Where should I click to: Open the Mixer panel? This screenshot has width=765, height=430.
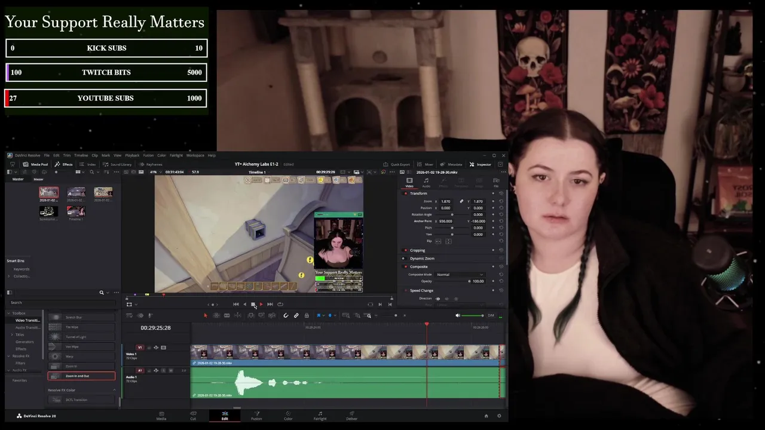[x=425, y=165]
